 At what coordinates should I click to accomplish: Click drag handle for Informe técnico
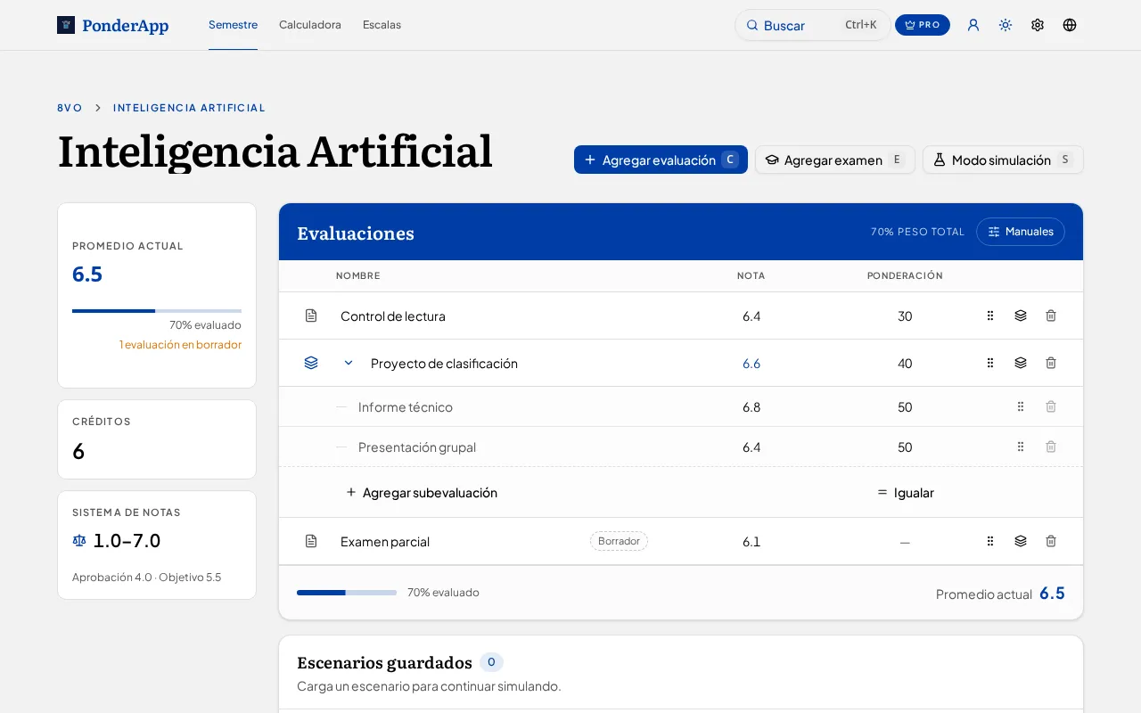tap(1021, 406)
